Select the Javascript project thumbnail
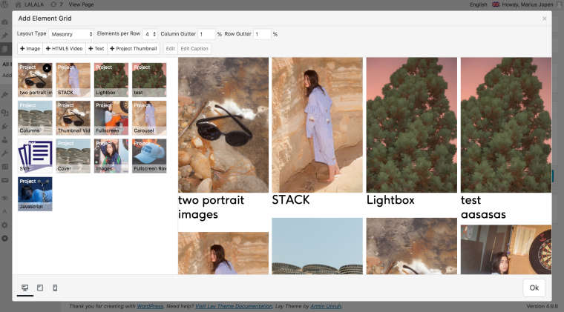The image size is (564, 312). 35,193
